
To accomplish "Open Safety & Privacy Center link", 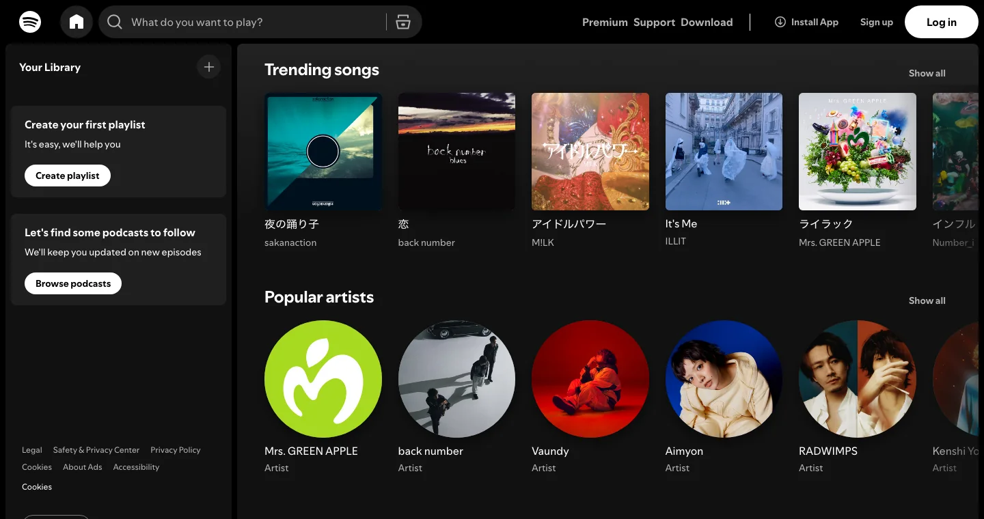I will click(96, 450).
